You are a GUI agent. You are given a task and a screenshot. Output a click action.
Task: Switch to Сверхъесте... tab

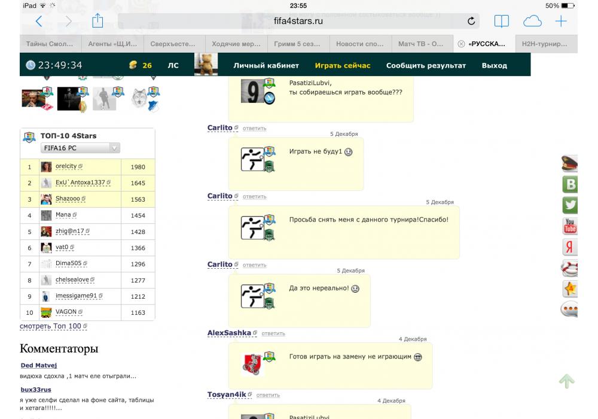[174, 44]
